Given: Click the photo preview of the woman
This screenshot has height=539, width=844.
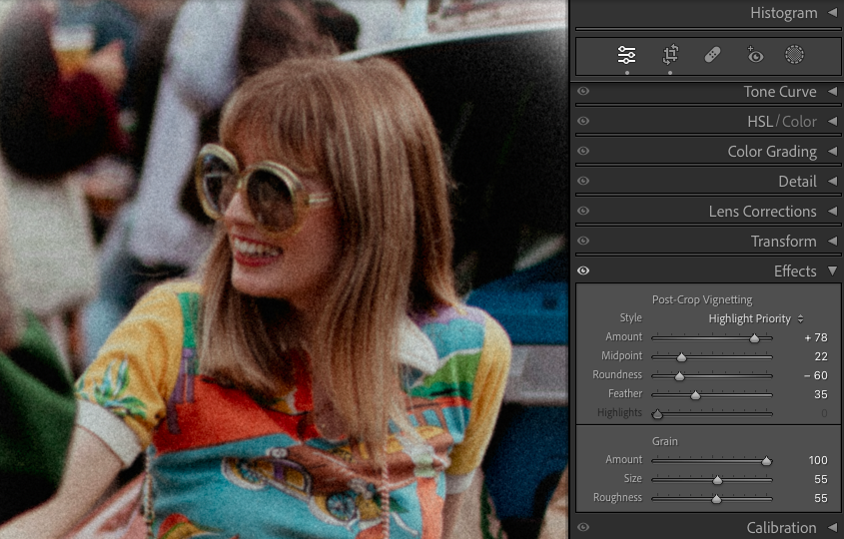Looking at the screenshot, I should point(285,269).
